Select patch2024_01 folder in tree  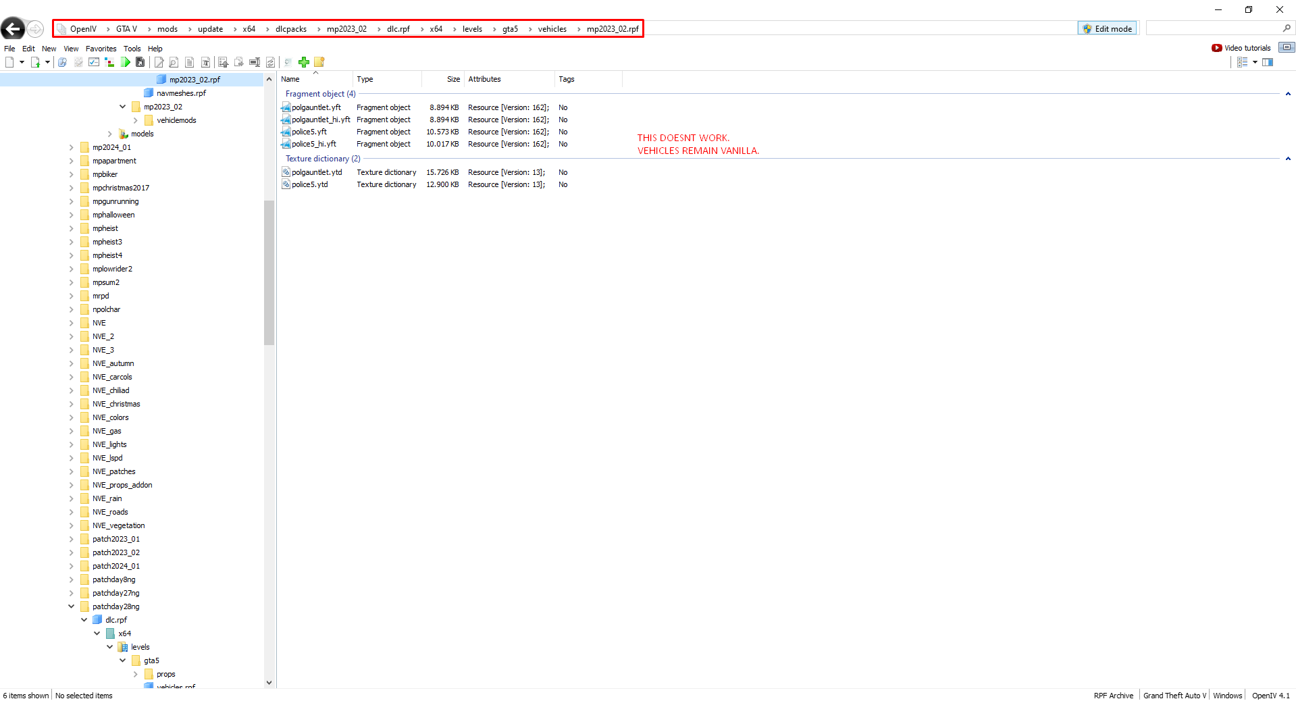click(x=116, y=566)
